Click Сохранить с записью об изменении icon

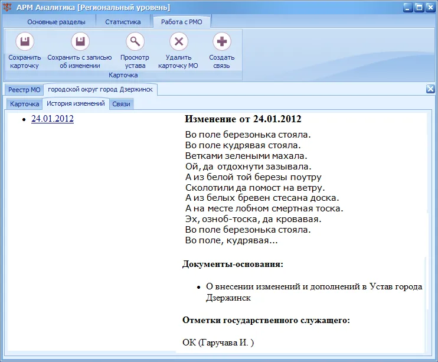coord(80,41)
